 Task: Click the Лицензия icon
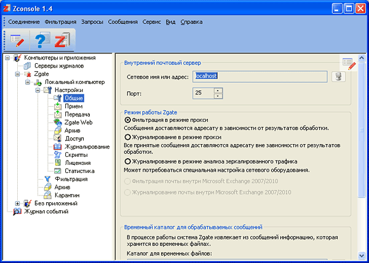[x=58, y=163]
